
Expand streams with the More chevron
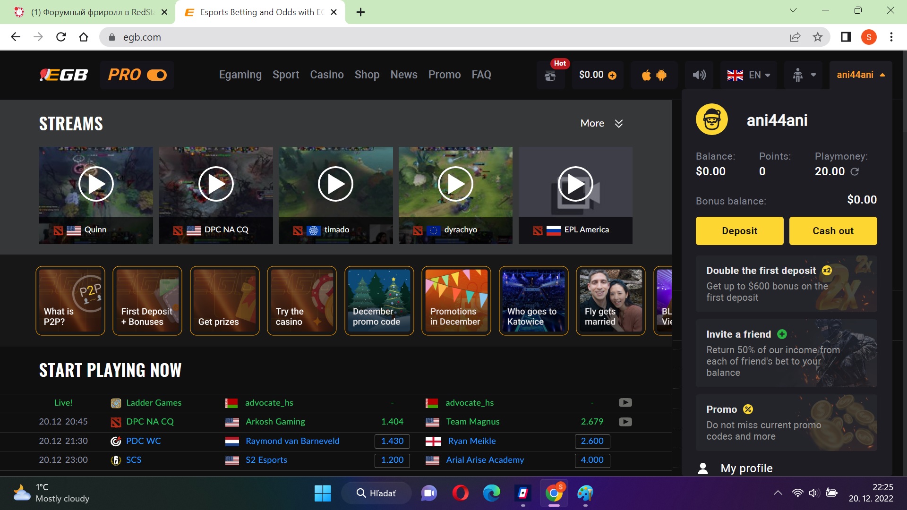(x=619, y=123)
